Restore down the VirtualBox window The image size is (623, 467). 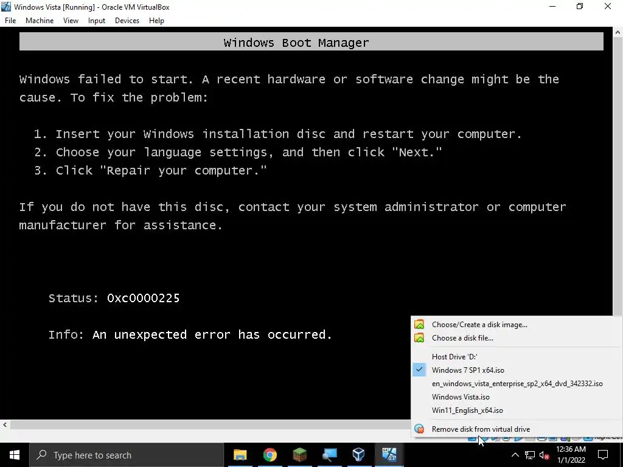580,7
